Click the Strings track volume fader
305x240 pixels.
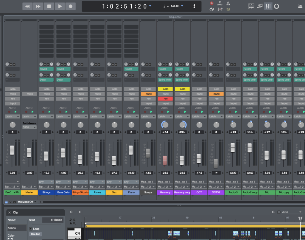(46, 156)
